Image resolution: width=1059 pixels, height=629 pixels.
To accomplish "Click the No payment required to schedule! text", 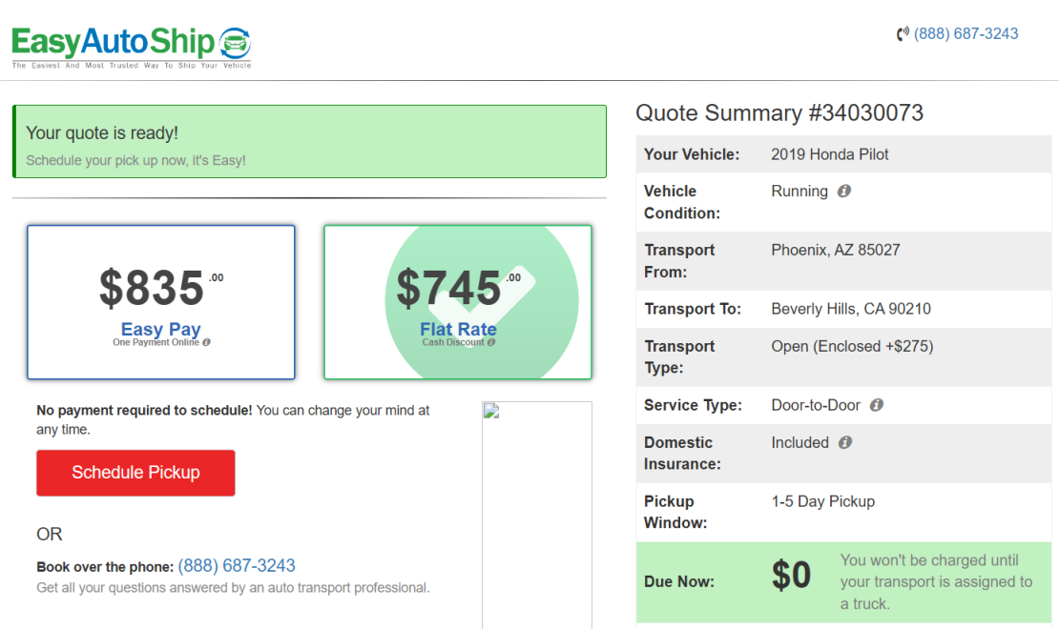I will (144, 411).
